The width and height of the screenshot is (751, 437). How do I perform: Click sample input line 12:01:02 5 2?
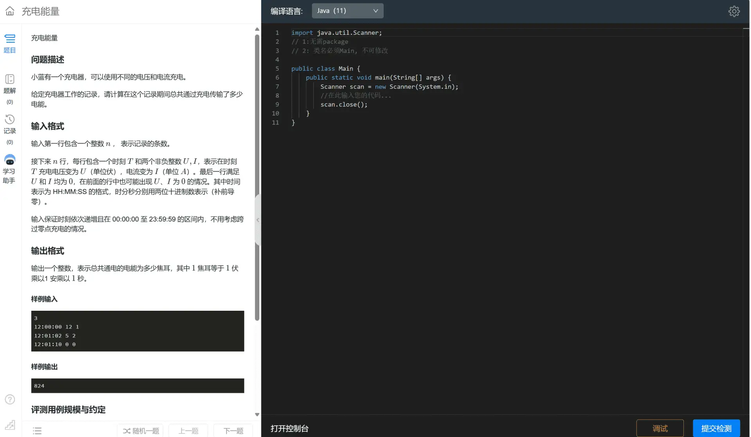point(55,336)
